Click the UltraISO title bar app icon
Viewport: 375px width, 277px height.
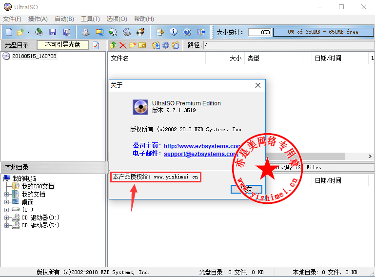8,7
